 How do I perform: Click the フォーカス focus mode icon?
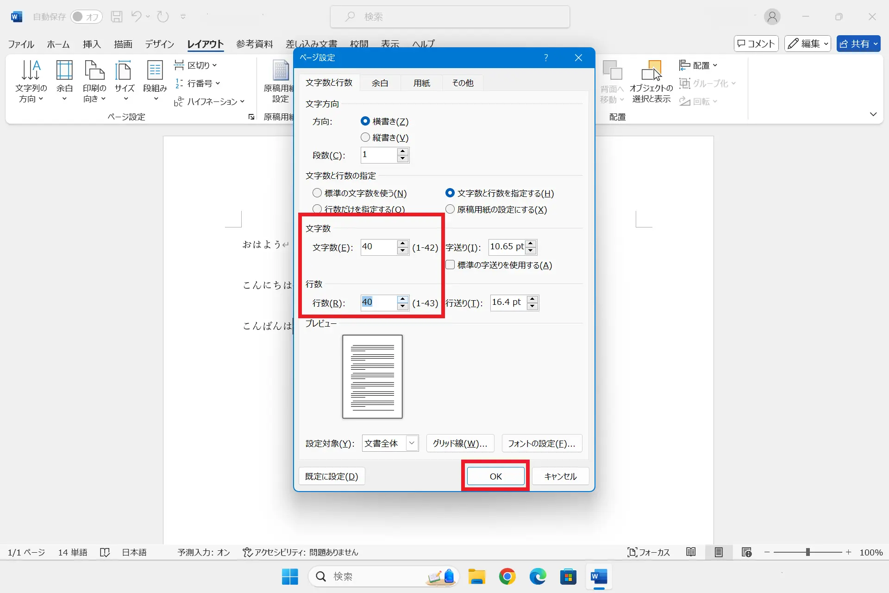649,552
